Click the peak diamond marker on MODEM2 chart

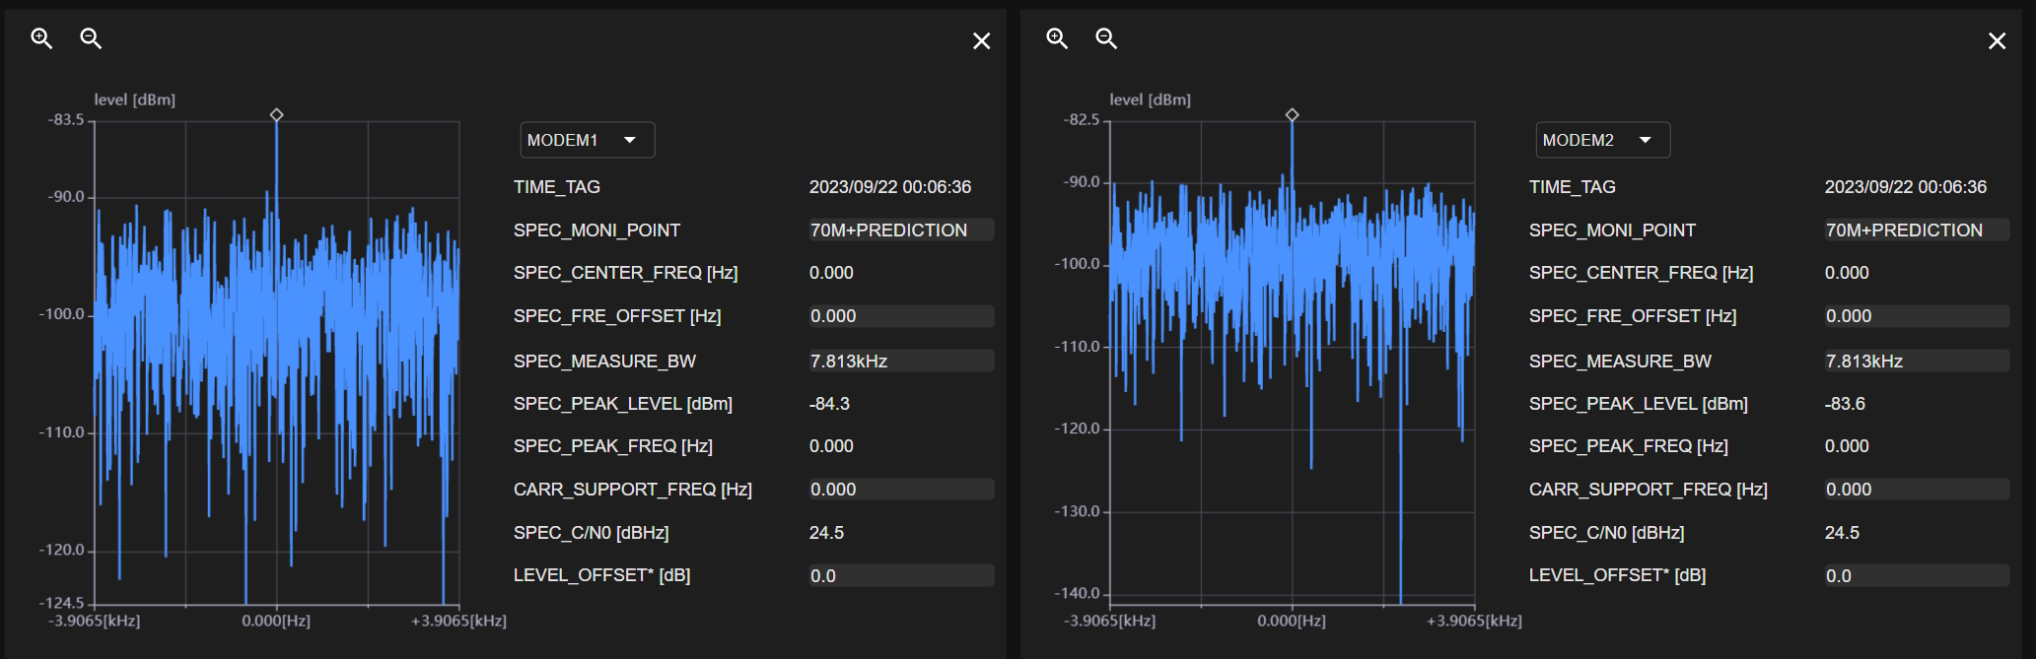click(1293, 115)
